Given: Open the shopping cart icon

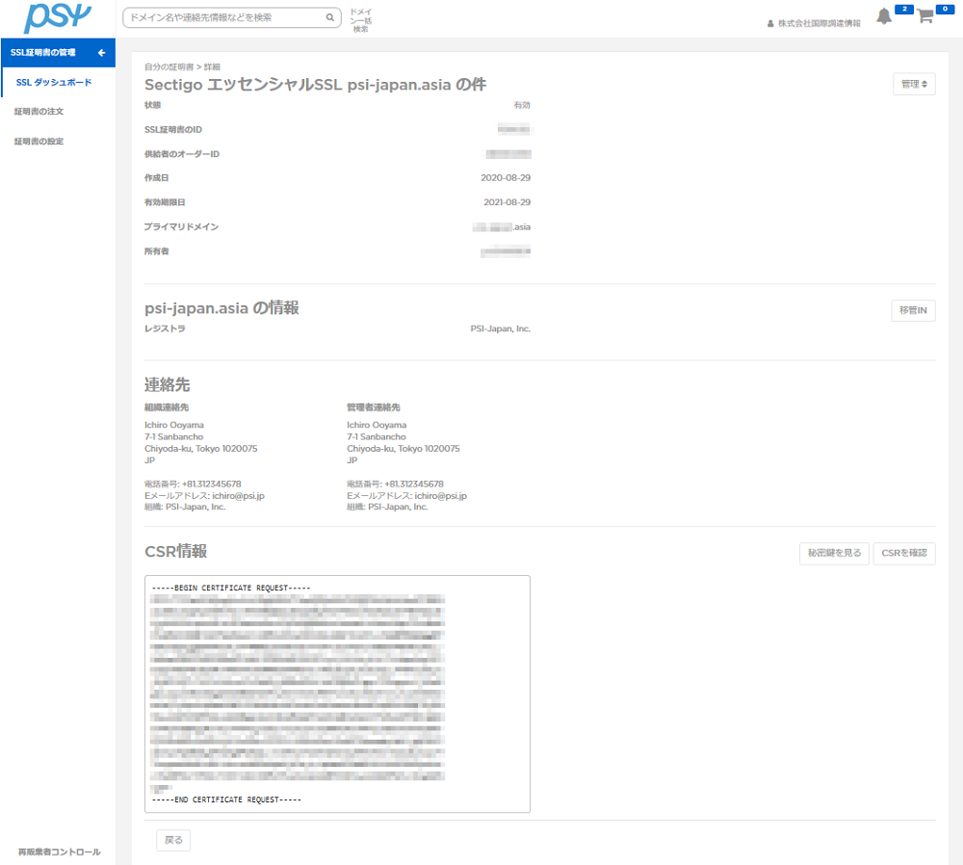Looking at the screenshot, I should click(x=924, y=16).
